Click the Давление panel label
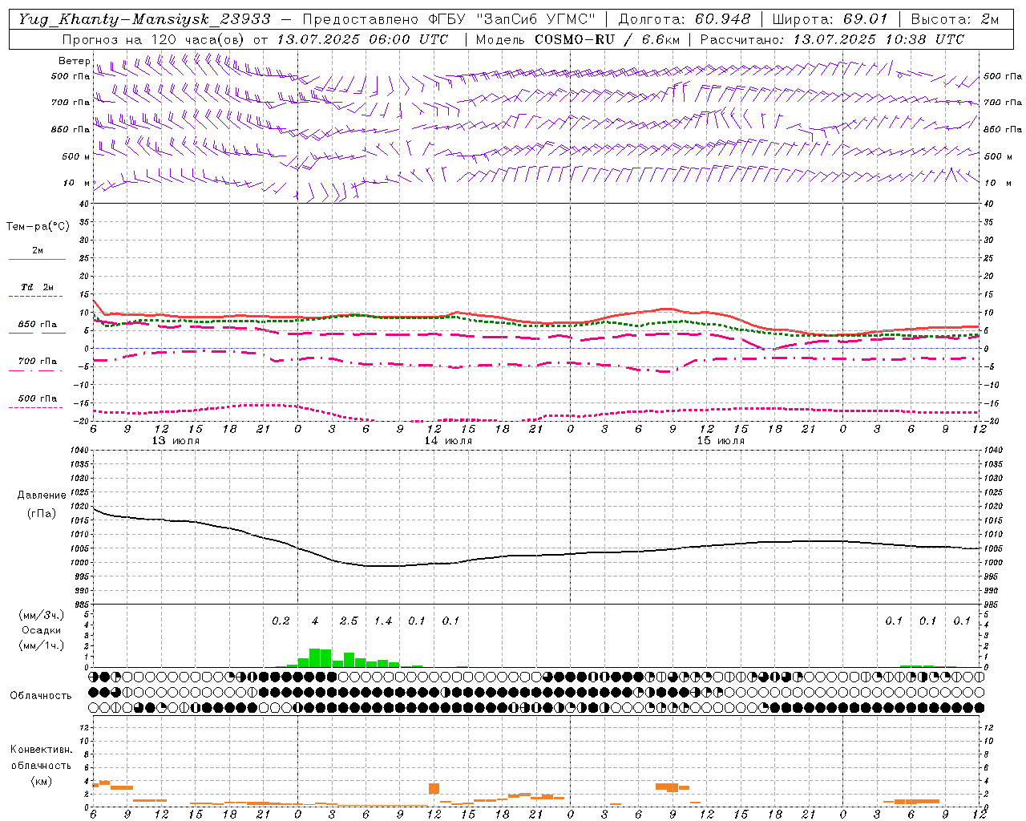 [x=42, y=495]
